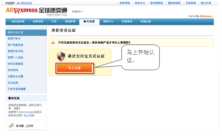Click the 马上认证 orange button
The height and width of the screenshot is (138, 222).
74,68
